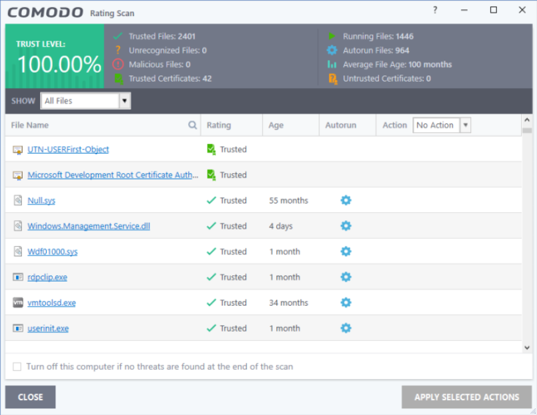Click Trusted rating text for vmtoolsd.exe
Viewport: 537px width, 415px height.
[x=233, y=303]
